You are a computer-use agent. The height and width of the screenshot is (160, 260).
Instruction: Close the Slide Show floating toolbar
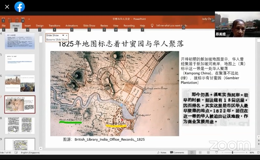(x=67, y=35)
